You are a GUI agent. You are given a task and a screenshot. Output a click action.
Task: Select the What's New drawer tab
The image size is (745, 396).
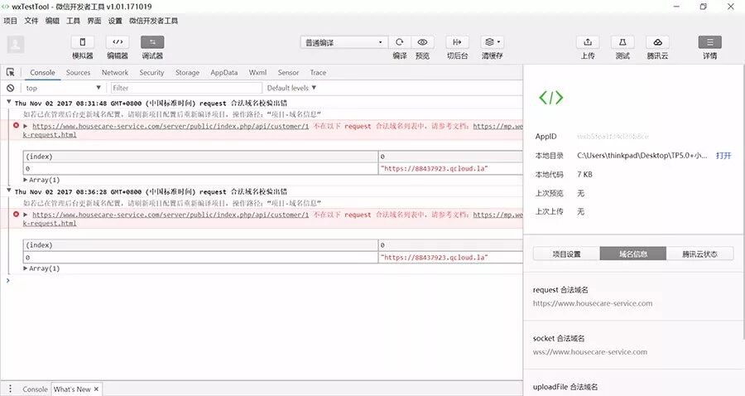(72, 389)
